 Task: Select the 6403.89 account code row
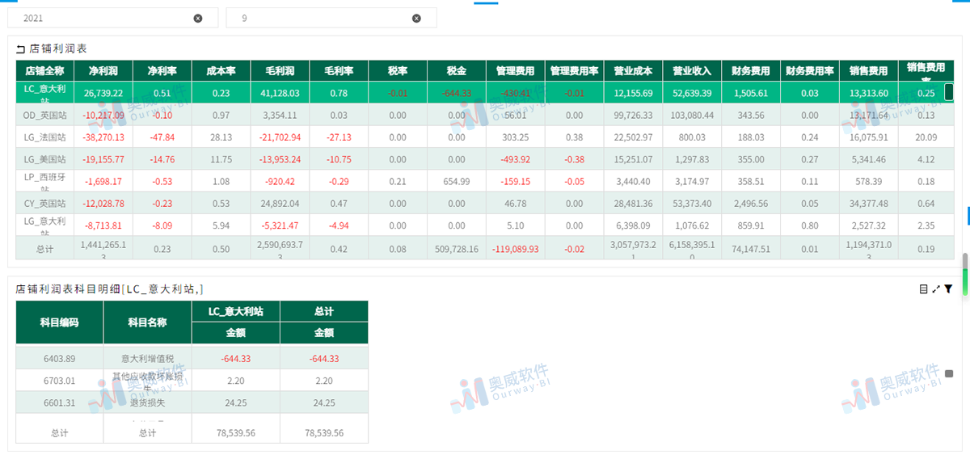coord(192,359)
